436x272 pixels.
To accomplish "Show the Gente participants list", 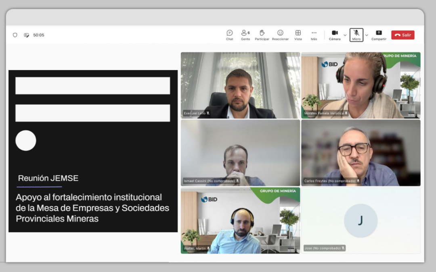I will click(x=245, y=35).
